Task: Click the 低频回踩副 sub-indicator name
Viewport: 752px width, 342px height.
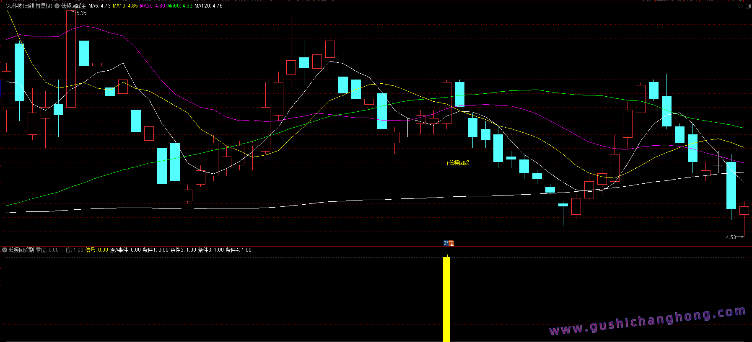Action: 21,250
